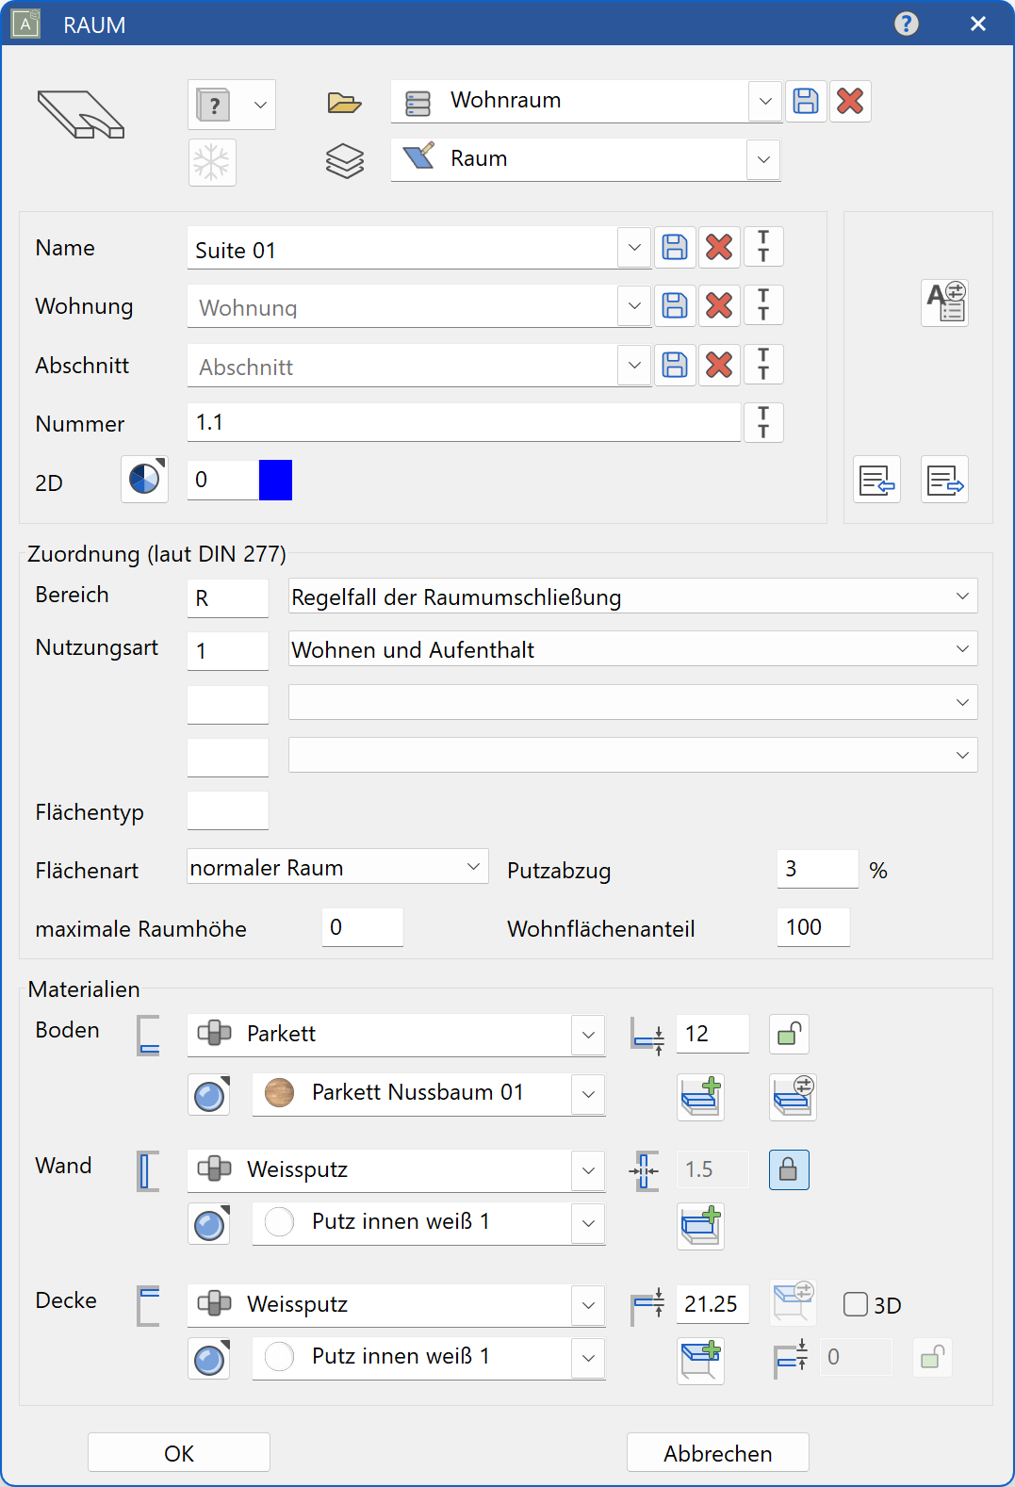
Task: Click the 2D color number field
Action: pos(223,480)
